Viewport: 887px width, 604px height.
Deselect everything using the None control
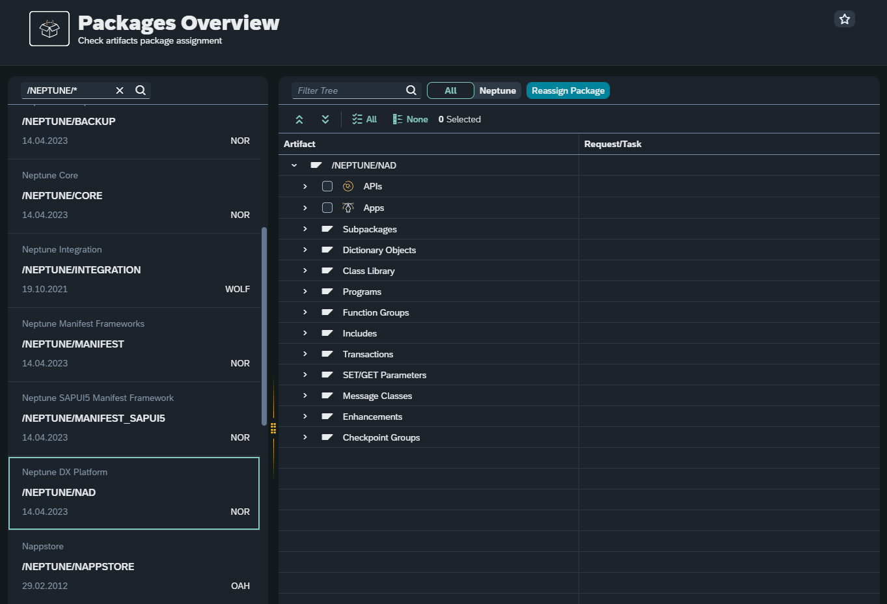tap(409, 119)
